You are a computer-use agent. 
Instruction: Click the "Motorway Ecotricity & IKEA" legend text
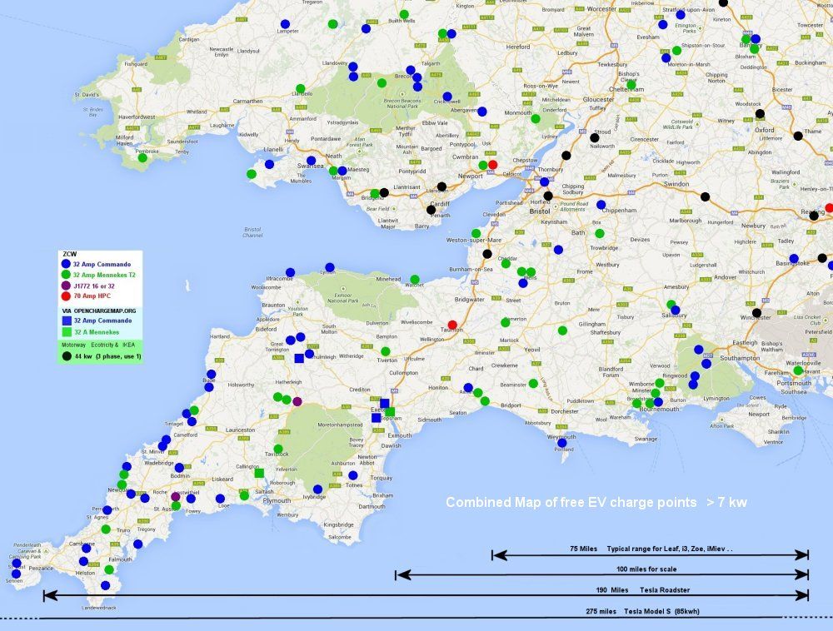(x=98, y=345)
